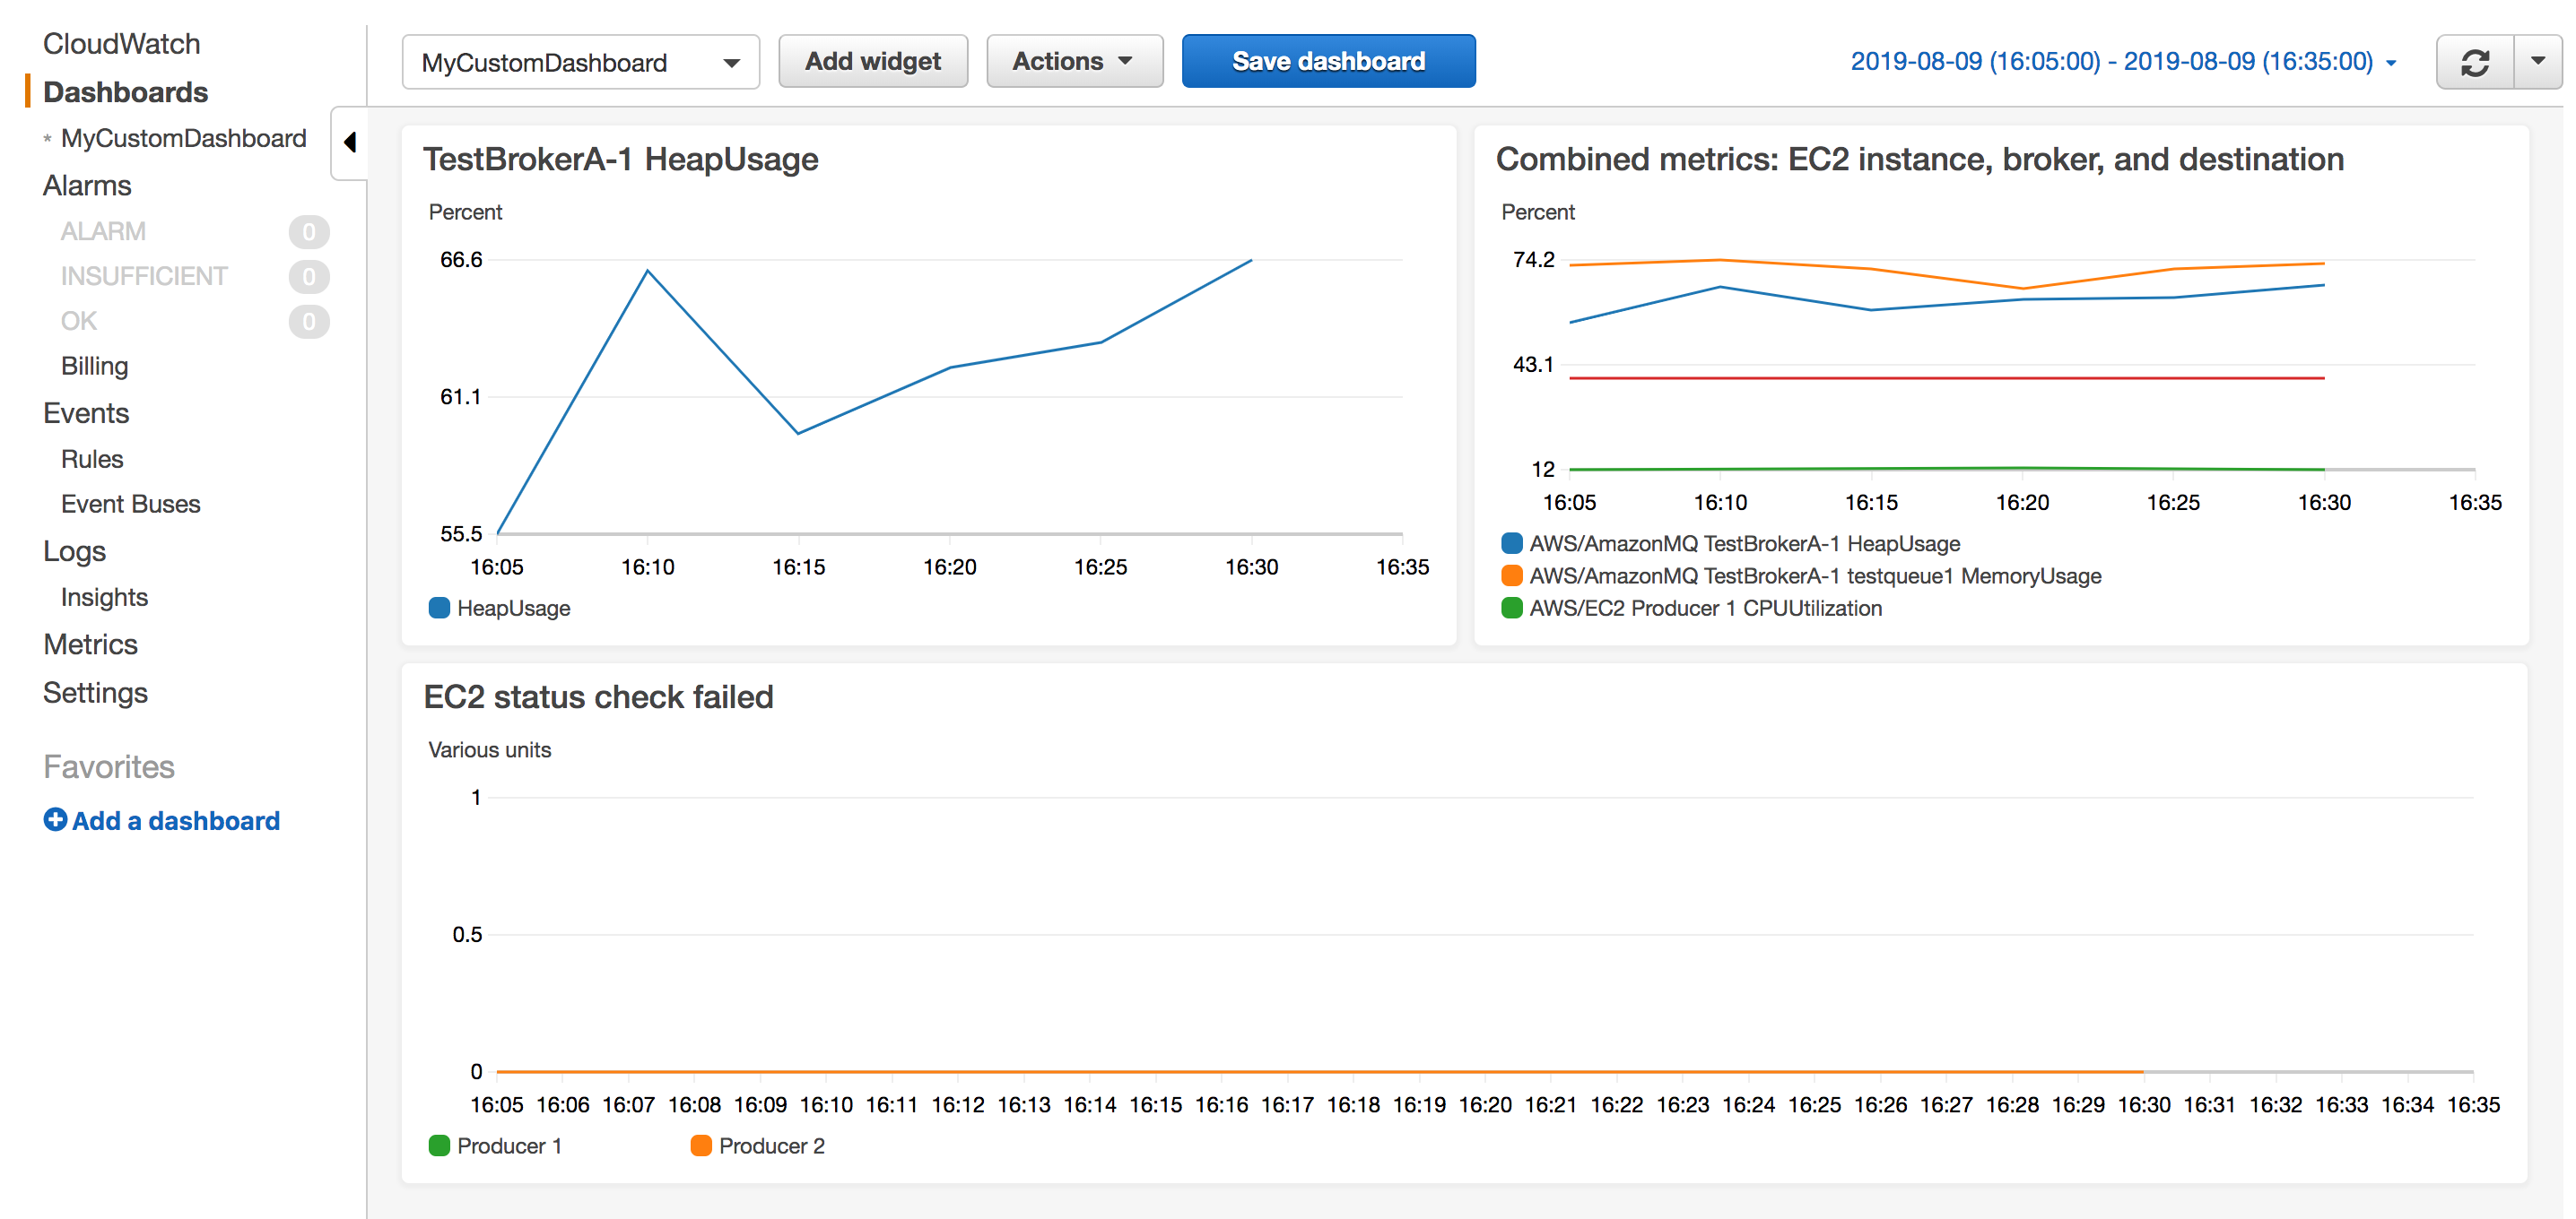The height and width of the screenshot is (1219, 2576).
Task: Click the Add widget button
Action: tap(872, 61)
